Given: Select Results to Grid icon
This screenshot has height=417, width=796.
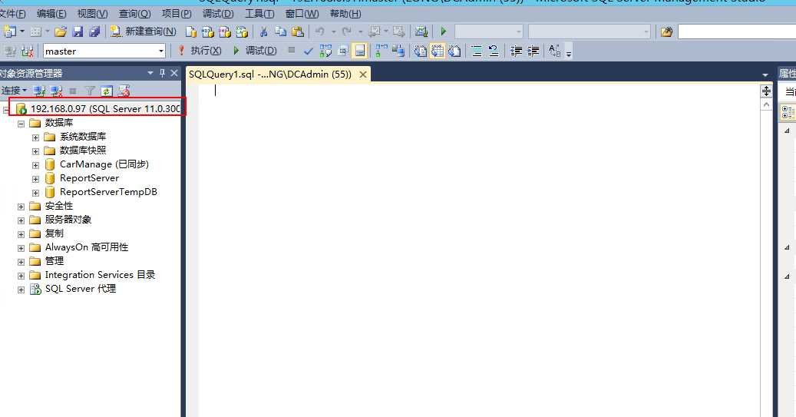Looking at the screenshot, I should tap(437, 51).
